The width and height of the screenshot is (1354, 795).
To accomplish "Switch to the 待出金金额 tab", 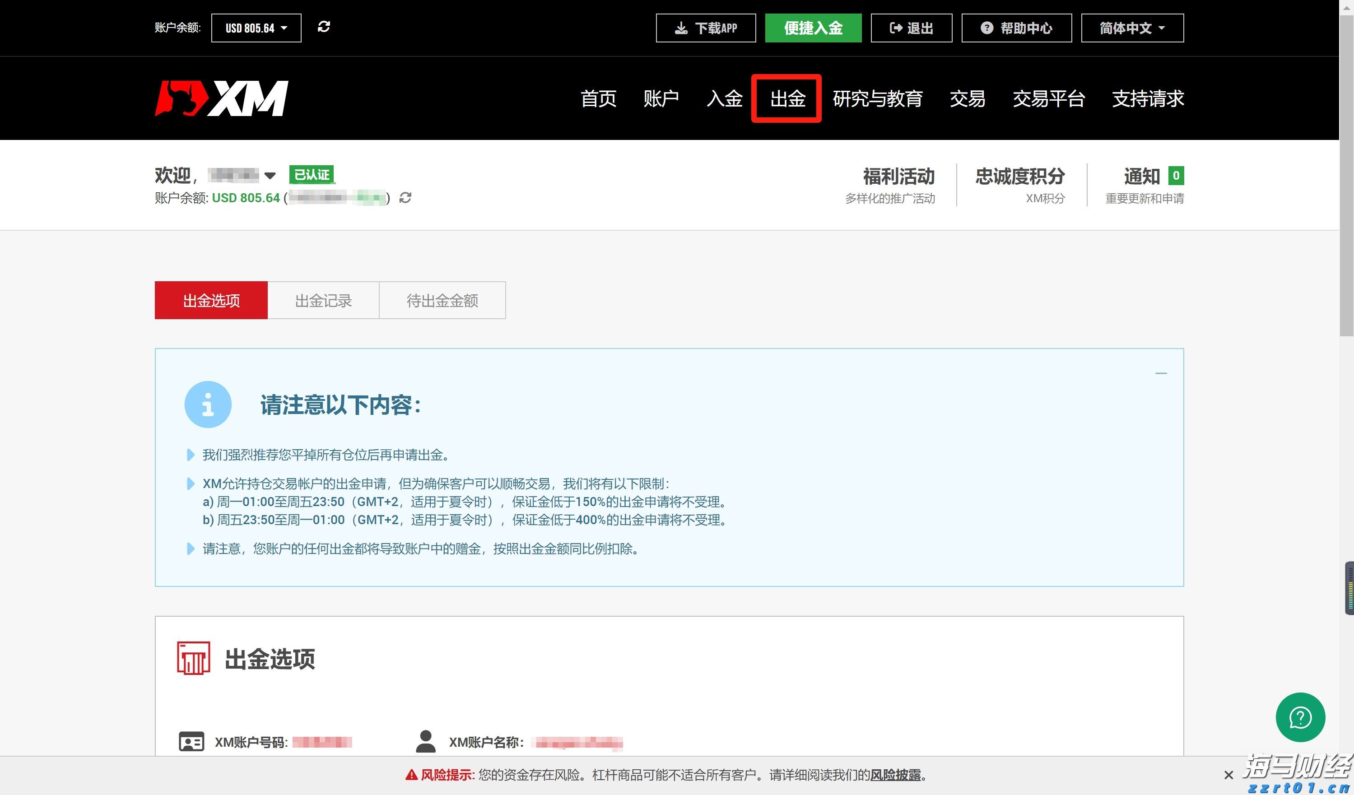I will click(x=443, y=300).
